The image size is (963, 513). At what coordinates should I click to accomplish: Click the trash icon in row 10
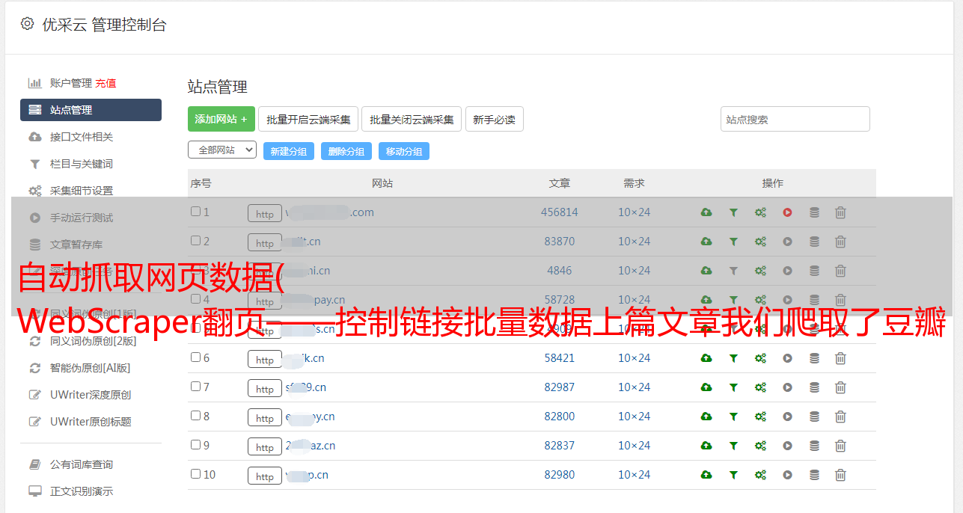coord(840,475)
